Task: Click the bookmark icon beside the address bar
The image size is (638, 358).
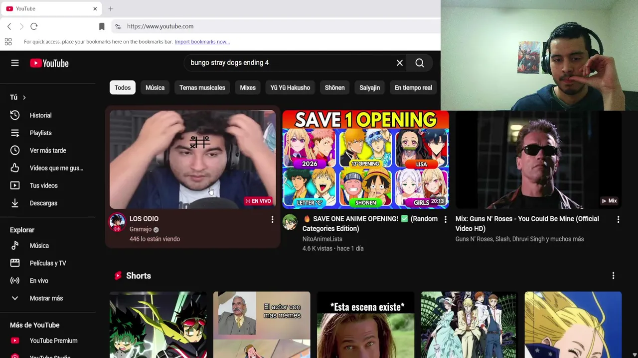Action: pyautogui.click(x=102, y=26)
